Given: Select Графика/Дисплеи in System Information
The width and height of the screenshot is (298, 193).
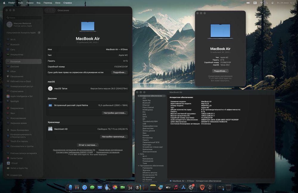Looking at the screenshot, I should click(150, 126).
